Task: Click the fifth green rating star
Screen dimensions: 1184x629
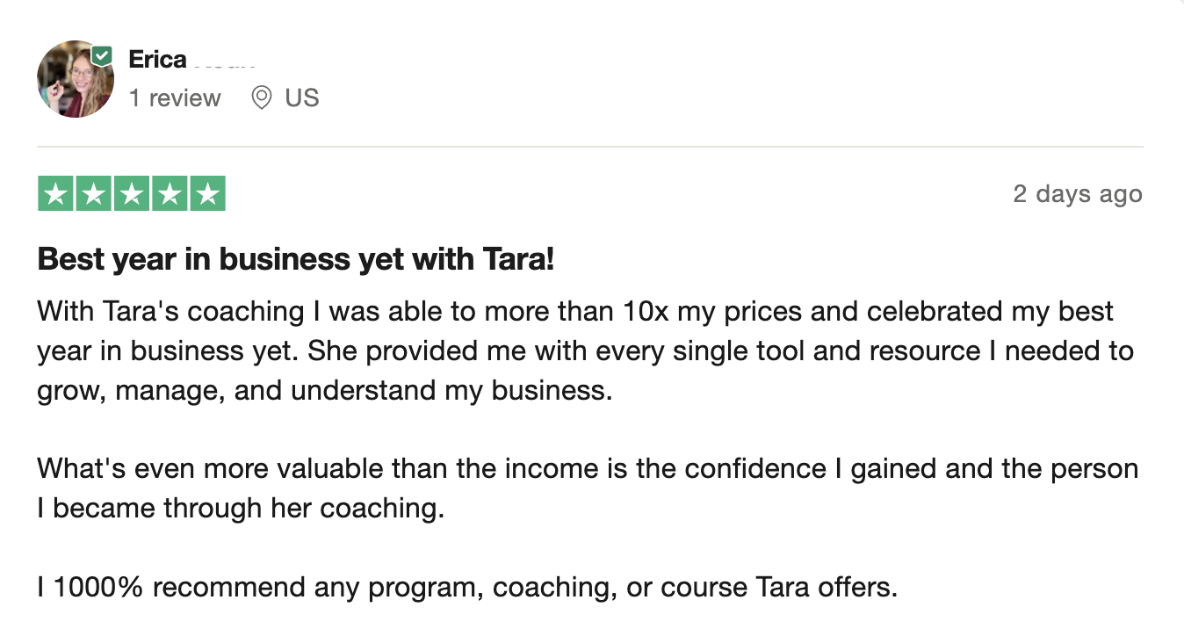Action: pyautogui.click(x=207, y=194)
